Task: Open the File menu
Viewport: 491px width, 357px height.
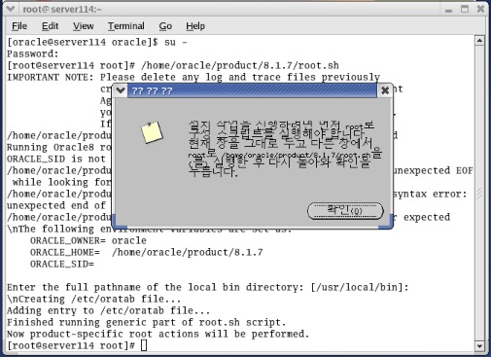Action: [19, 26]
